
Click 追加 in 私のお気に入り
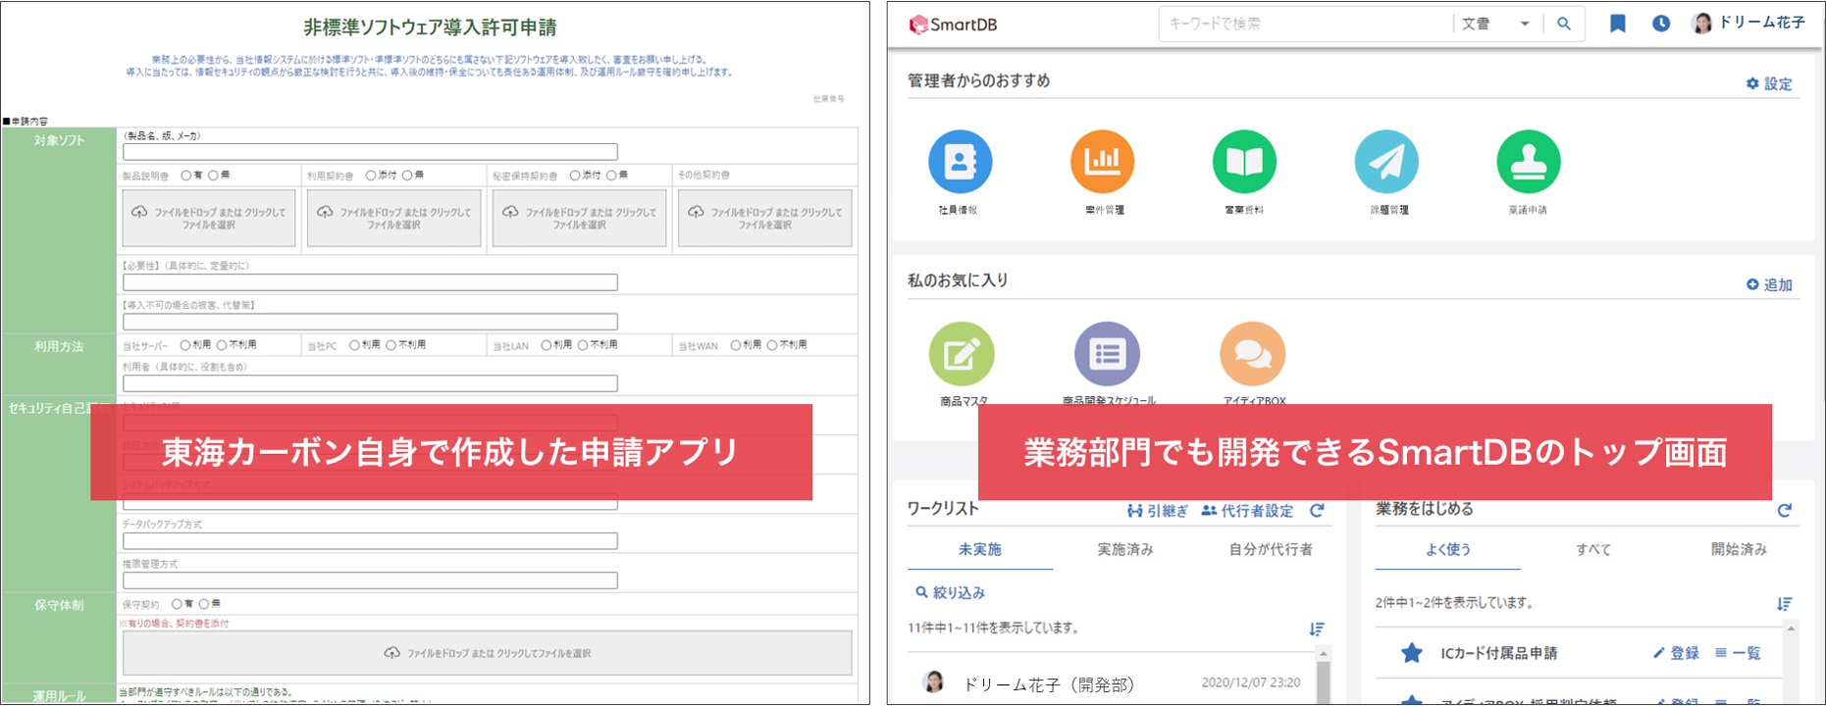[1769, 284]
